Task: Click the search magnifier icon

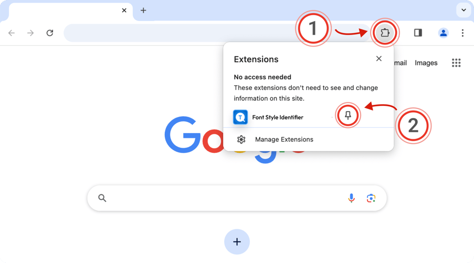Action: pos(102,198)
